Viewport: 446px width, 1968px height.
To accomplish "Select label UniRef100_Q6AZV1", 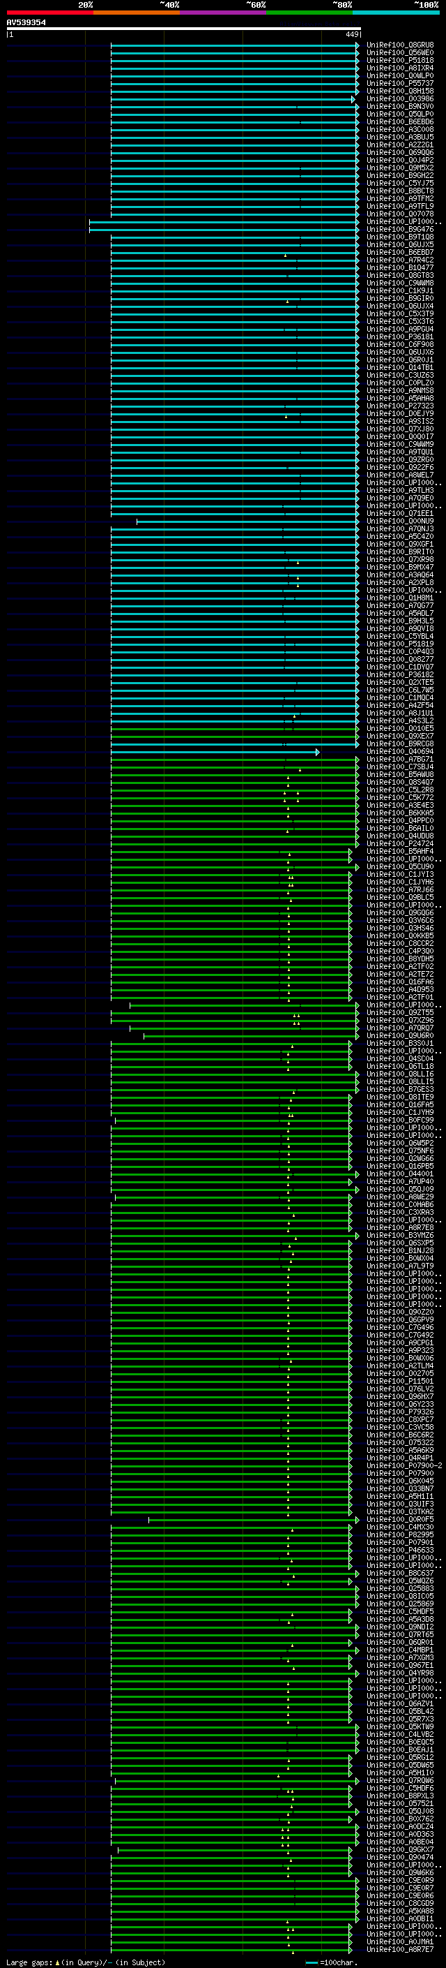I will click(400, 1703).
